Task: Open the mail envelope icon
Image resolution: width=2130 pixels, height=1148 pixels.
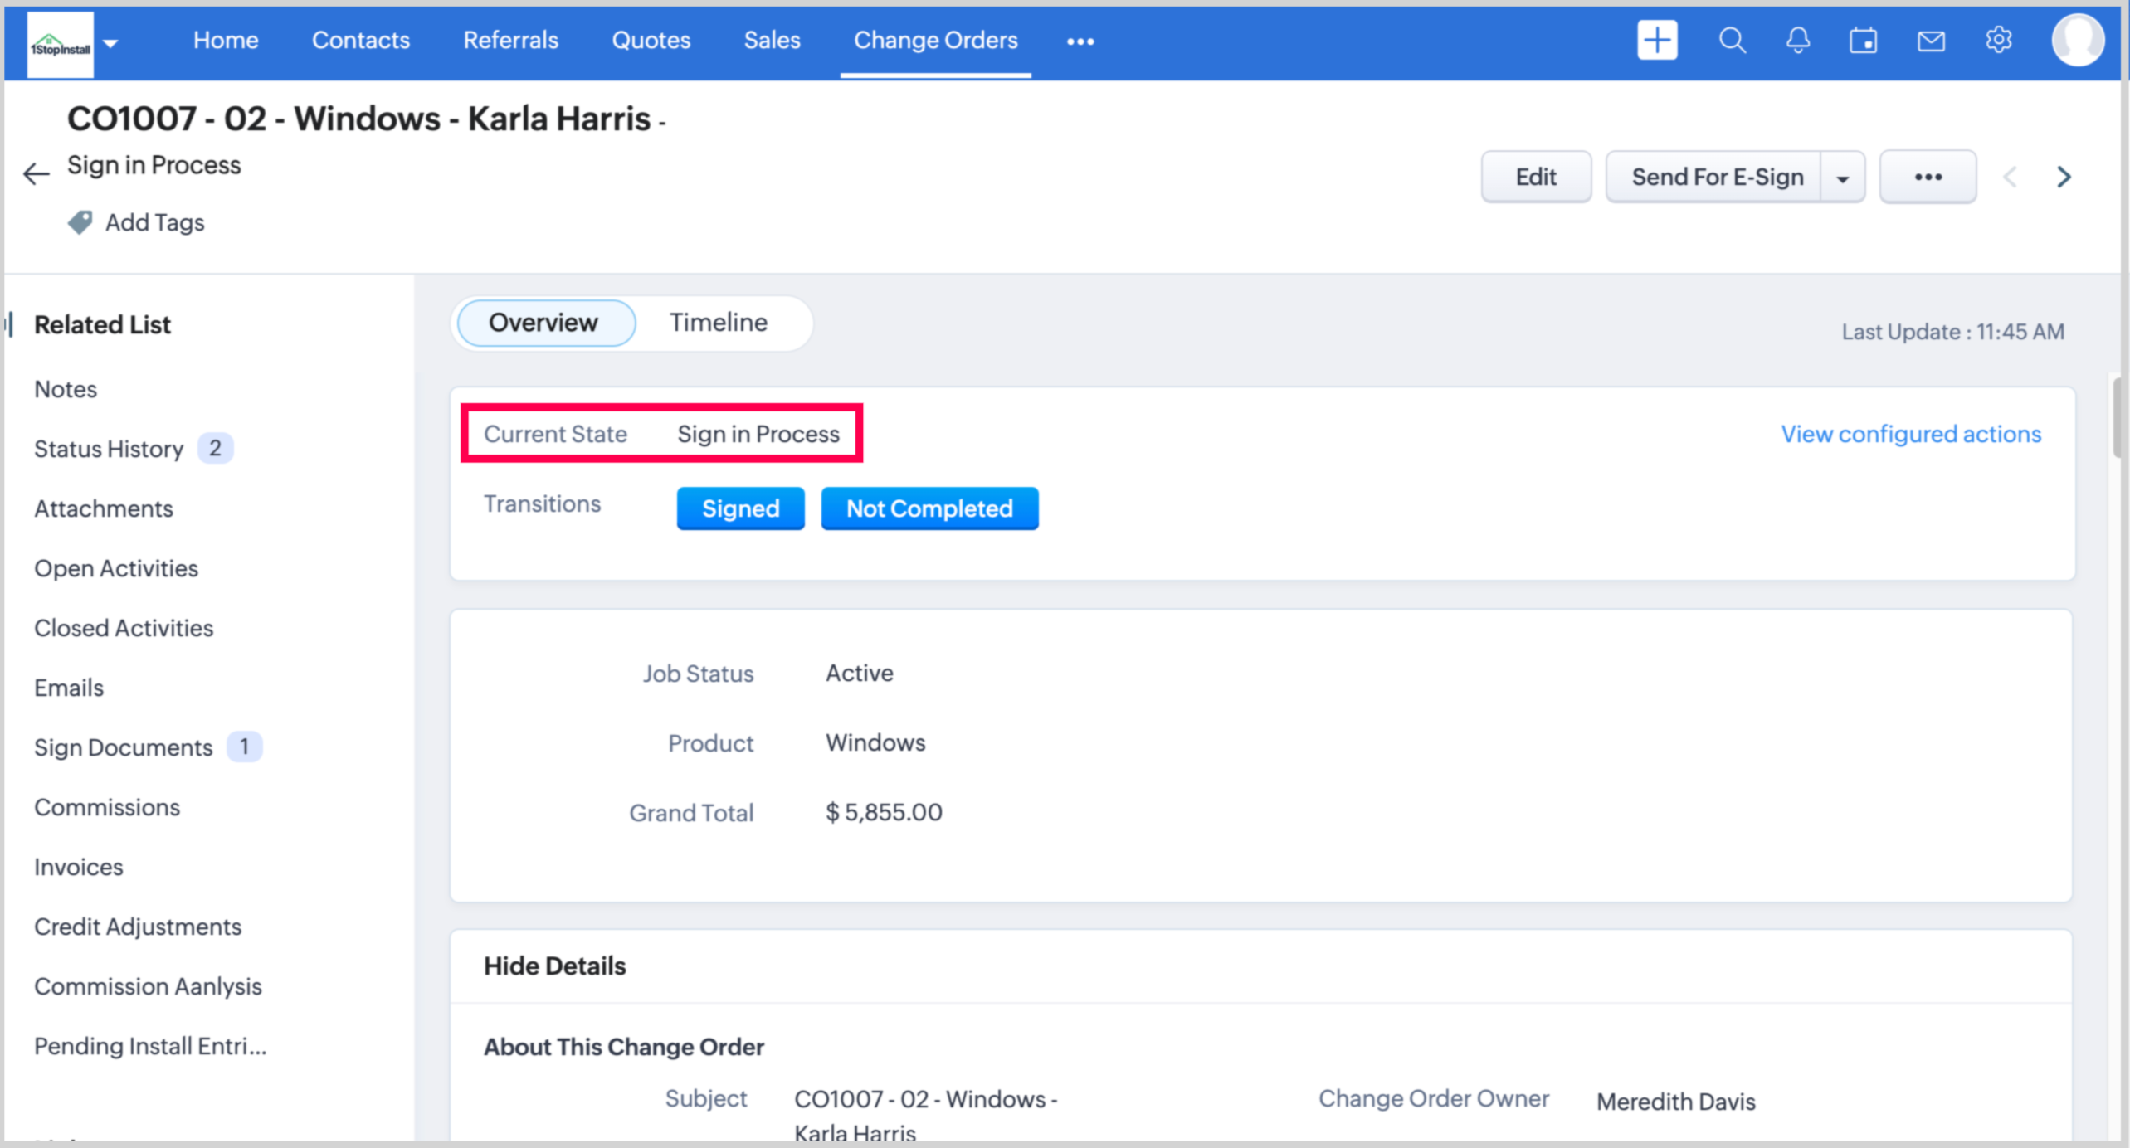Action: point(1931,40)
